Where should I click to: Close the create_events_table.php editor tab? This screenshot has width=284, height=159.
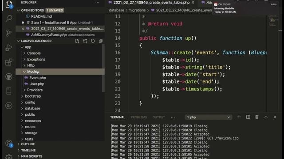[x=193, y=3]
